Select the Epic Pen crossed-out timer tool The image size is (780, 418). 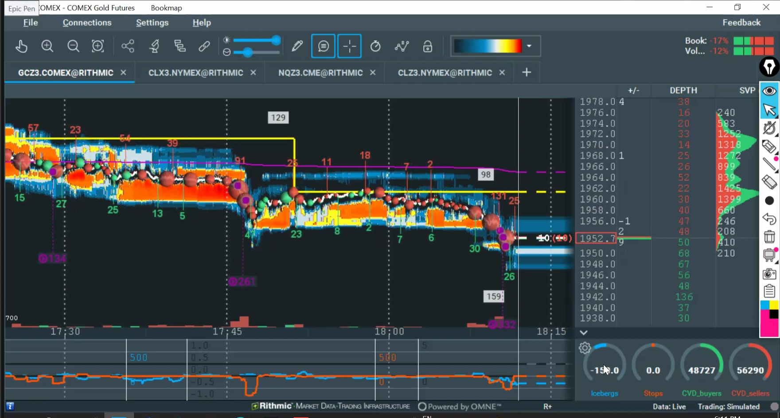pos(769,128)
